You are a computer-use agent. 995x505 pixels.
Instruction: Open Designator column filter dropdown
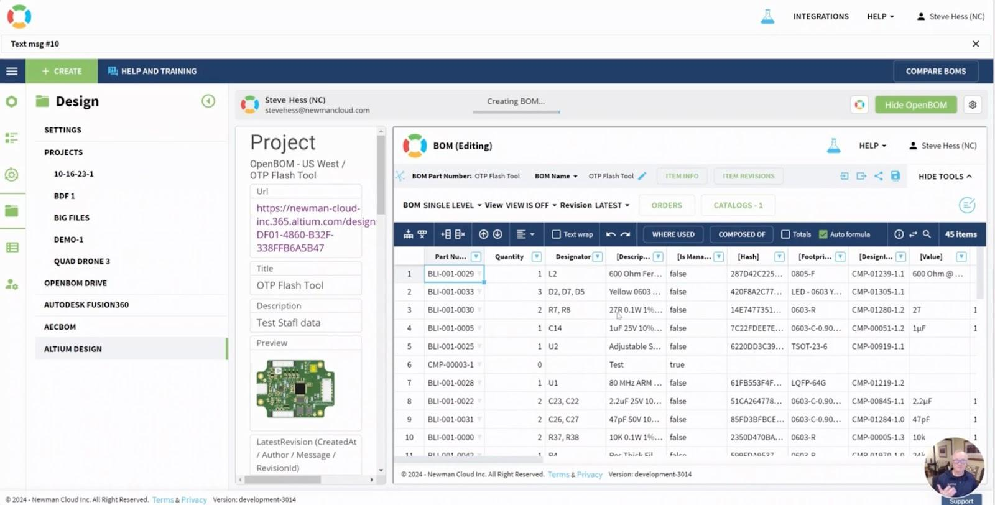pyautogui.click(x=598, y=257)
